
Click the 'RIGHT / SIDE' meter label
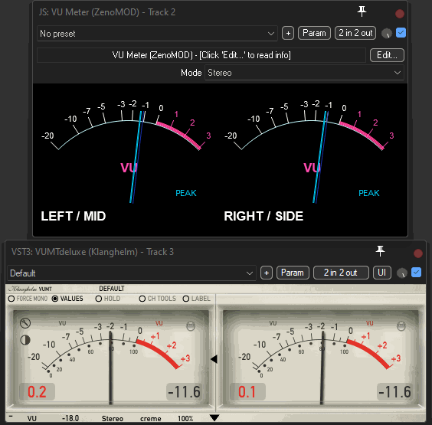tap(263, 216)
